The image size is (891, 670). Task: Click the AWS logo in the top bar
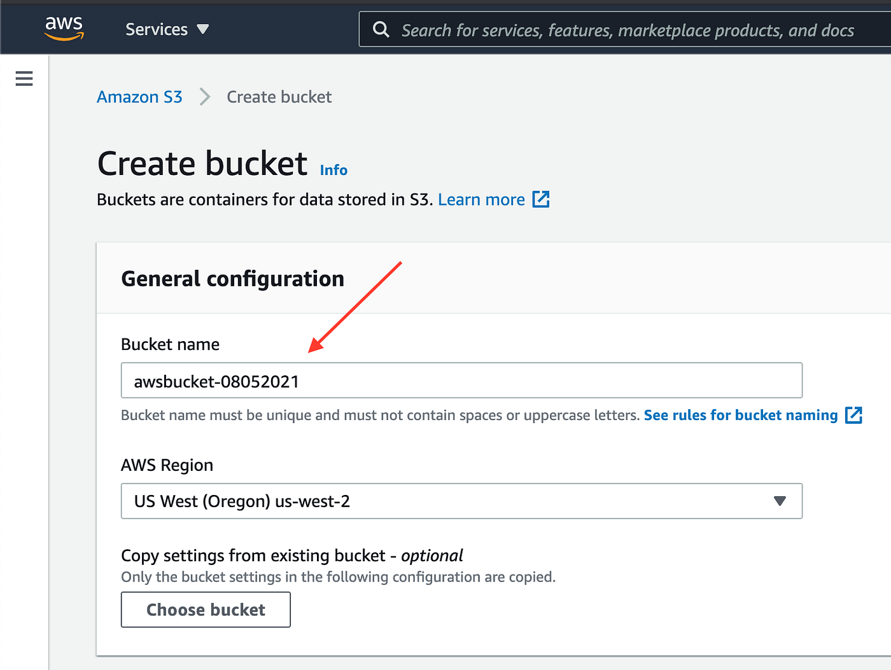point(64,28)
